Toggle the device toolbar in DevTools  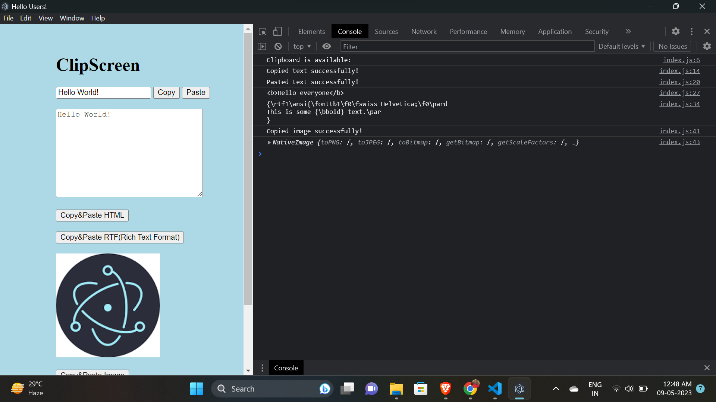(277, 31)
